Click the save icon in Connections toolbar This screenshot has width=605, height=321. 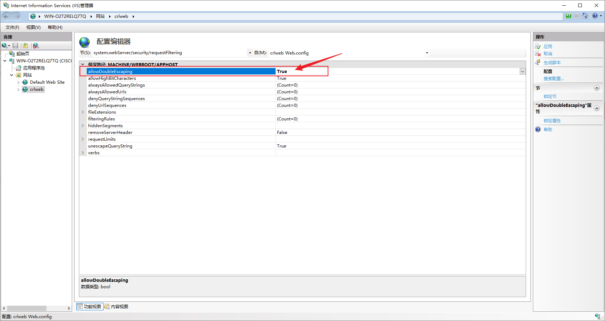tap(15, 46)
